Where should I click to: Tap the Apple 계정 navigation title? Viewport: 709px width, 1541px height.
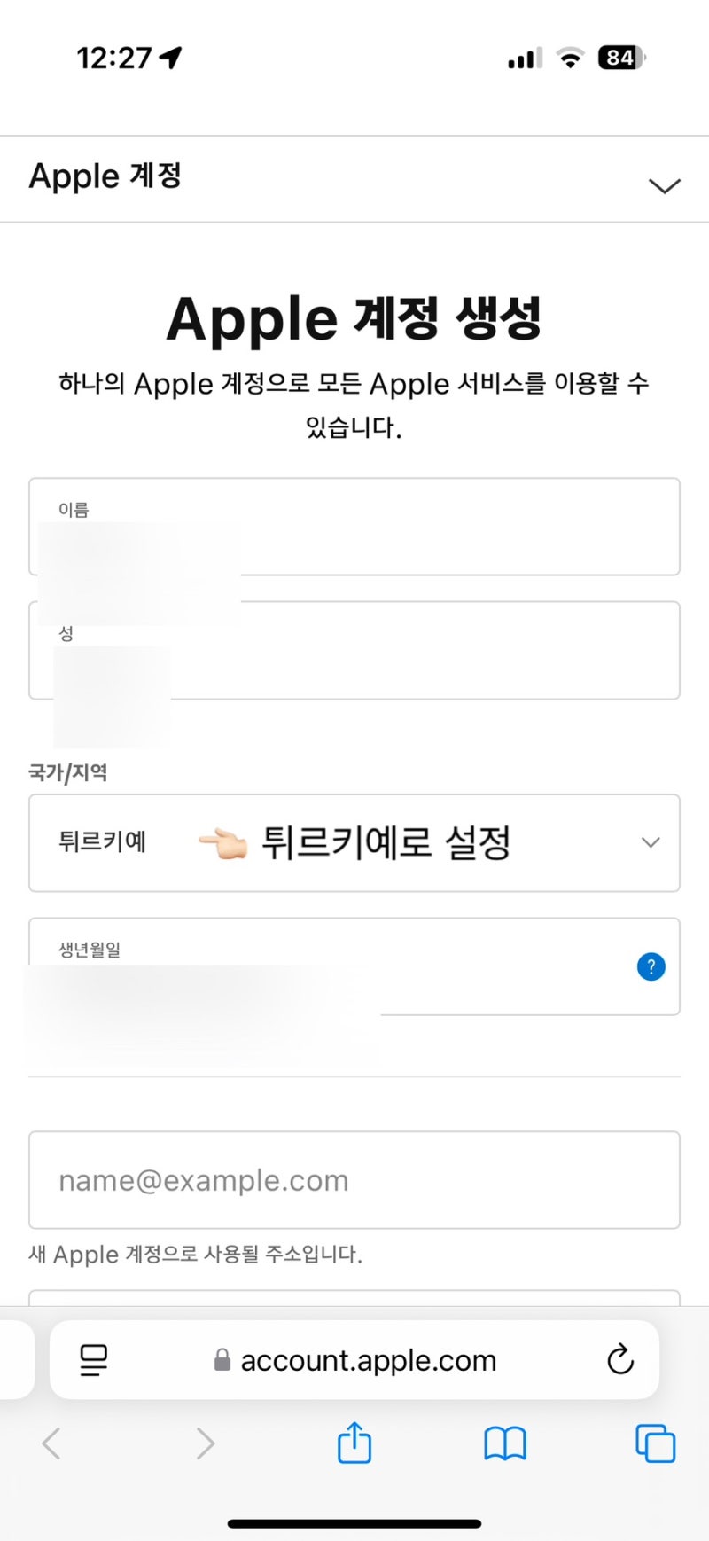[x=105, y=176]
